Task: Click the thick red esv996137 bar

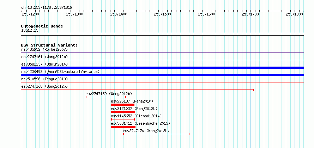Action: click(122, 105)
